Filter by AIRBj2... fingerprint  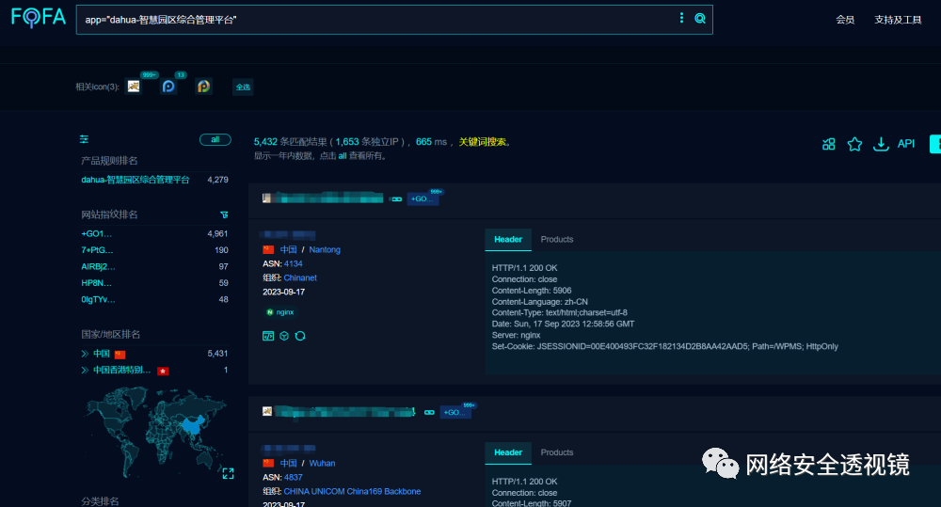point(98,266)
